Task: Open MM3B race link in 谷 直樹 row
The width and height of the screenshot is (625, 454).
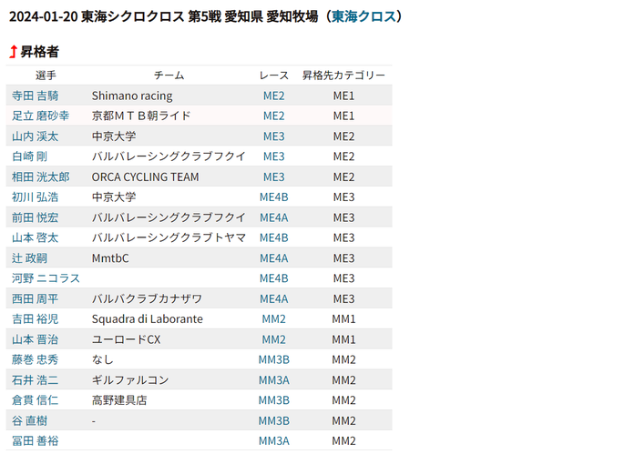Action: [x=274, y=420]
